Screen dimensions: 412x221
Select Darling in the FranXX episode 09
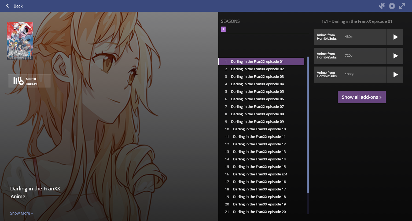tap(261, 121)
